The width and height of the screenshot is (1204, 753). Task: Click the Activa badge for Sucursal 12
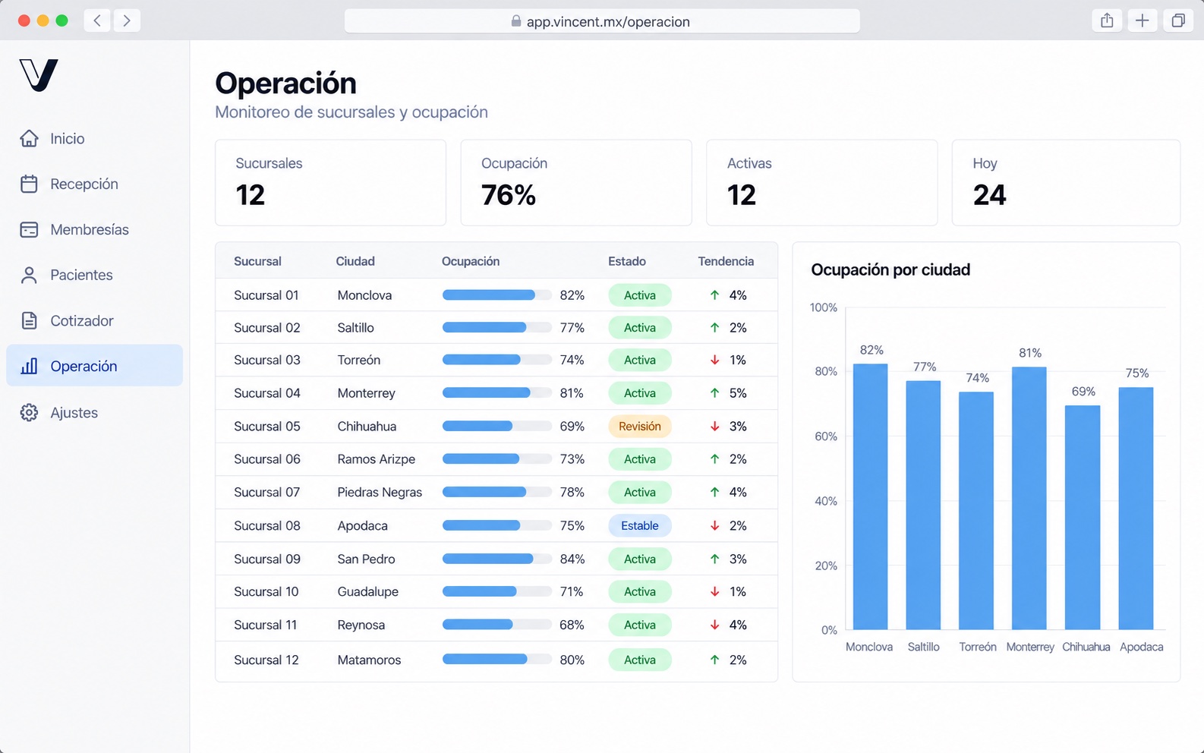(640, 660)
